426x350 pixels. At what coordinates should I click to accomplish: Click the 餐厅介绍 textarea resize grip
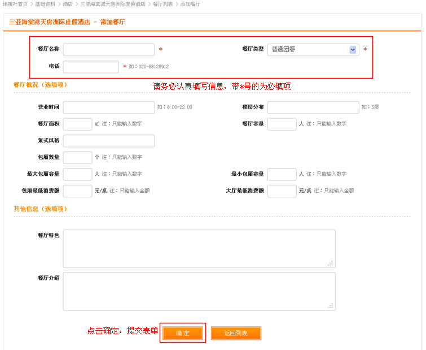(331, 306)
